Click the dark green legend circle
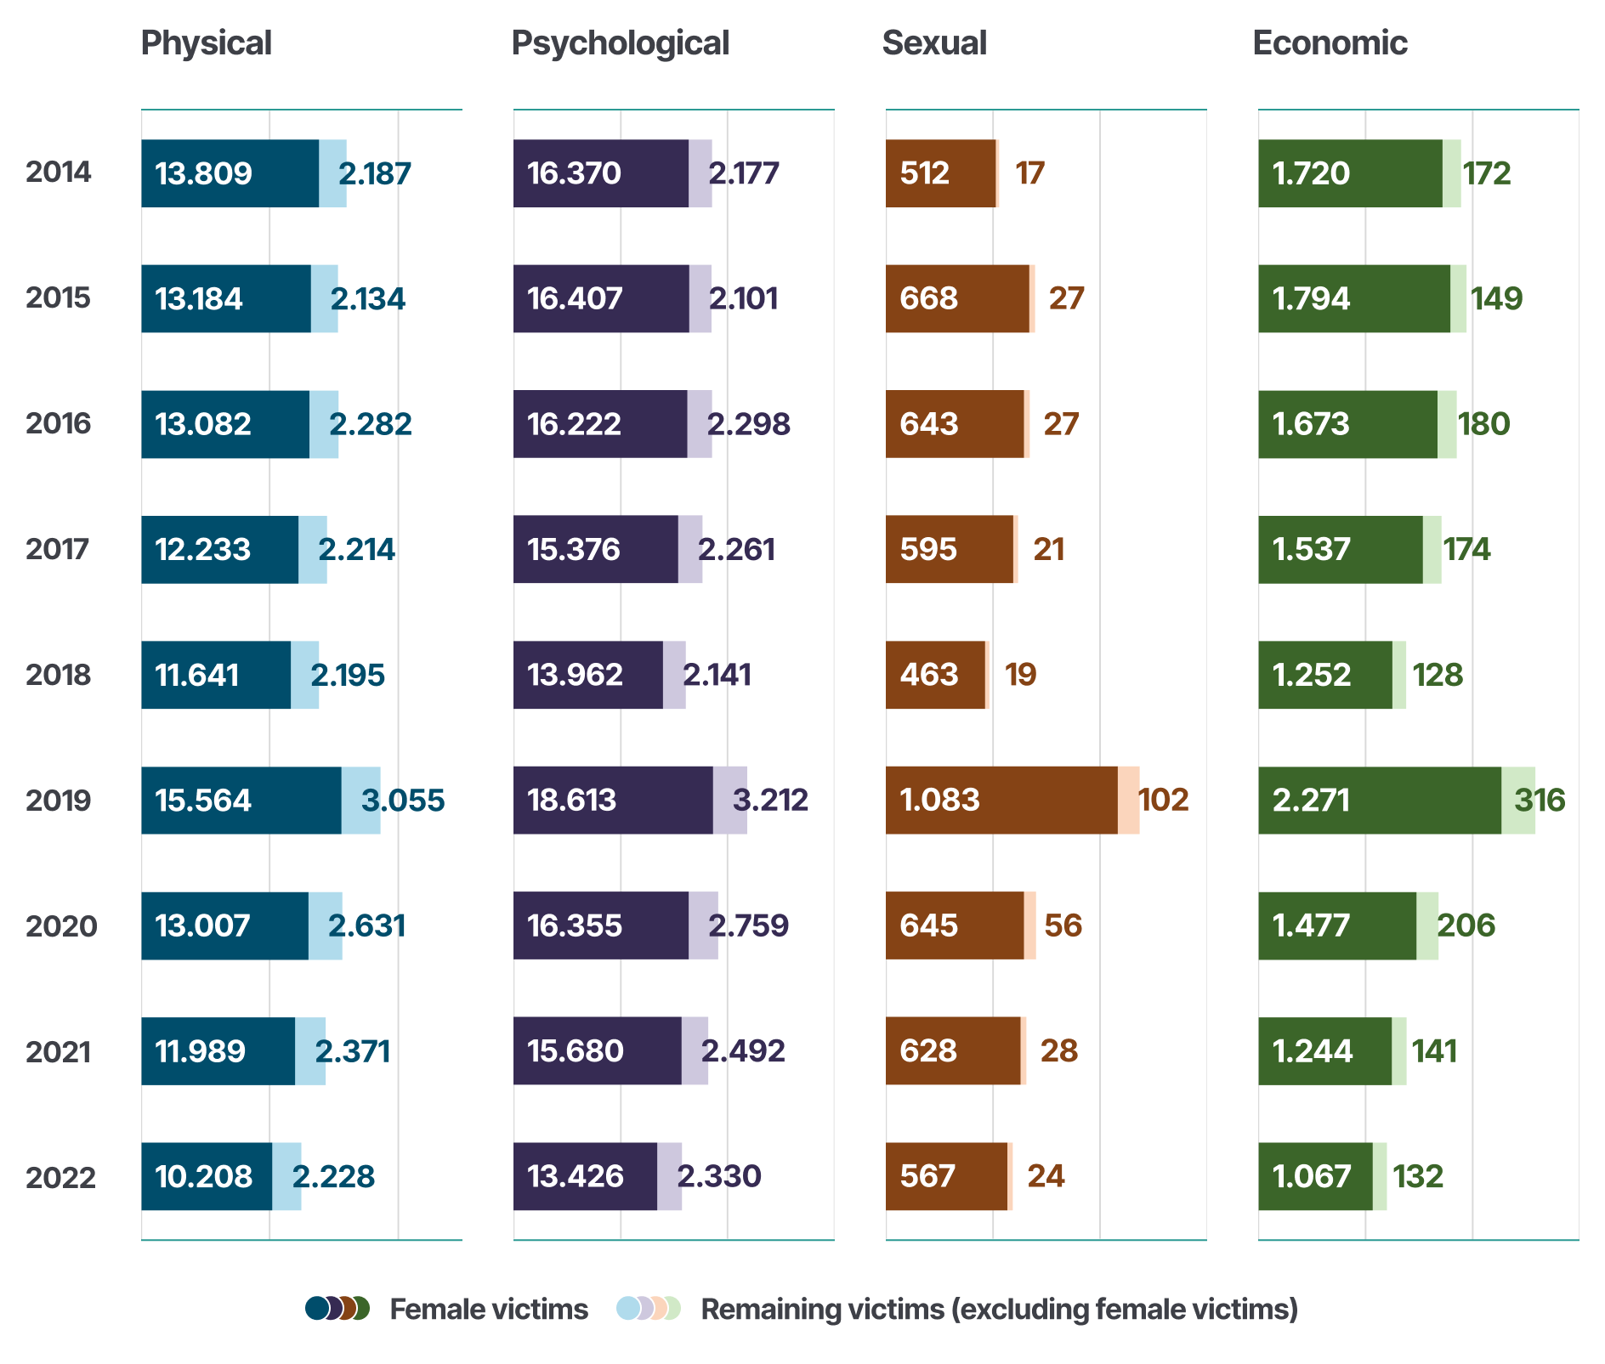1605x1364 pixels. pos(361,1309)
